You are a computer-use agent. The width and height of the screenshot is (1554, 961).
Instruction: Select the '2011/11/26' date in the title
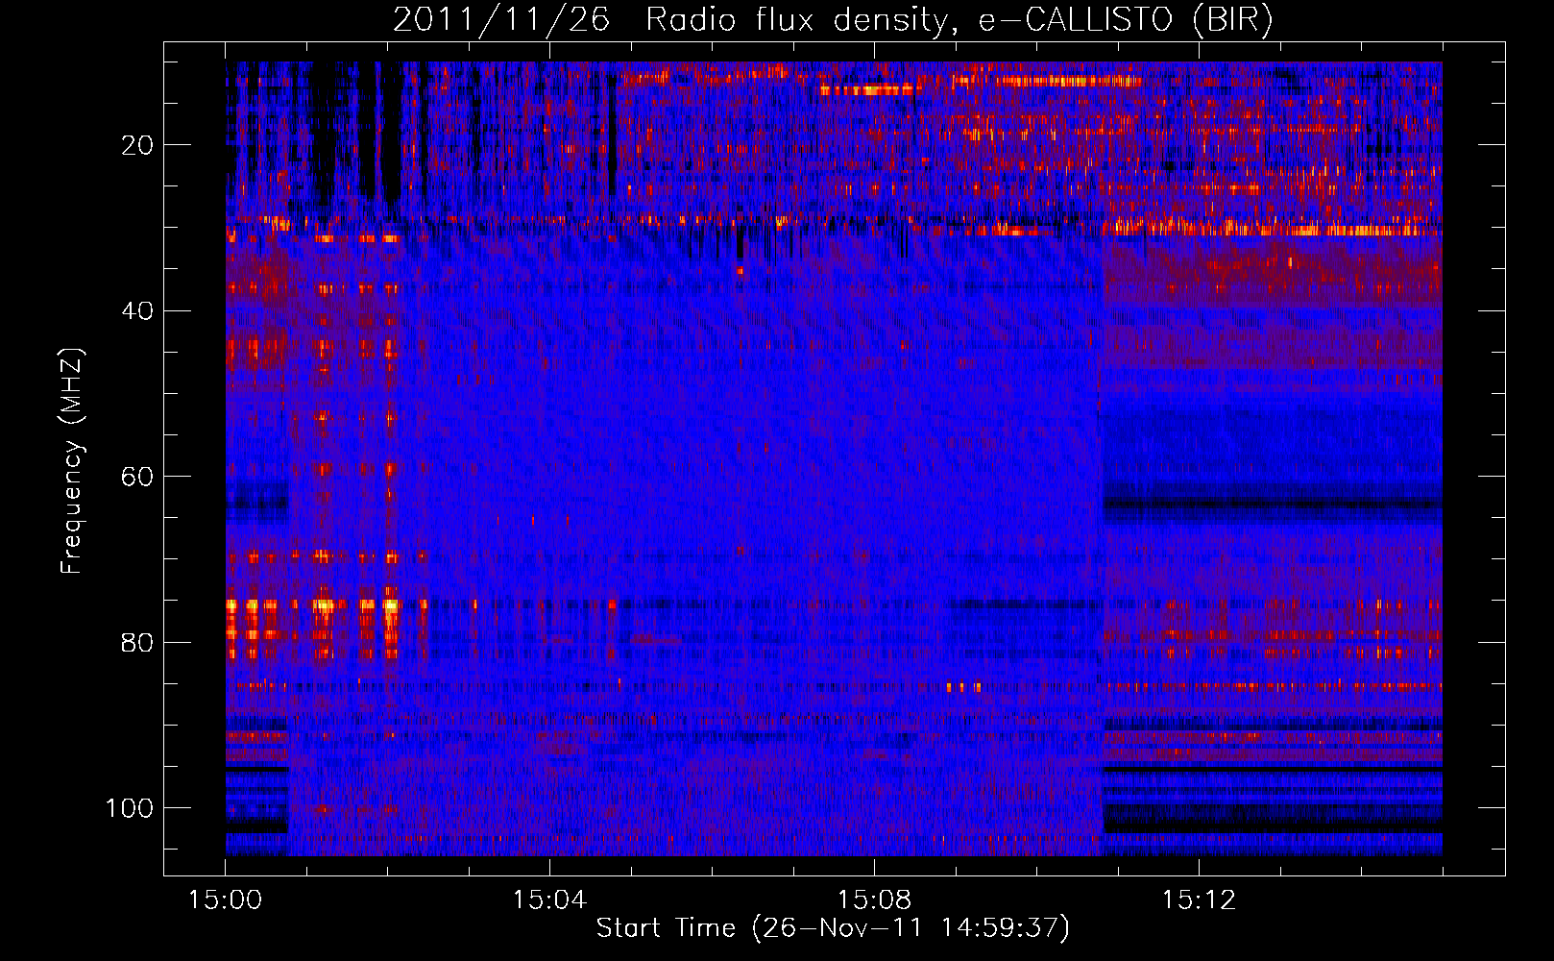pyautogui.click(x=501, y=20)
